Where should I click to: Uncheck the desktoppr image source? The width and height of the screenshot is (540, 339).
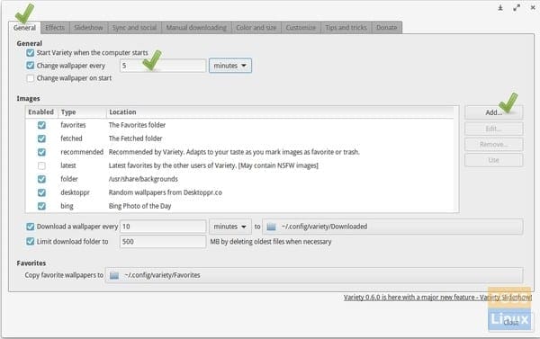41,192
